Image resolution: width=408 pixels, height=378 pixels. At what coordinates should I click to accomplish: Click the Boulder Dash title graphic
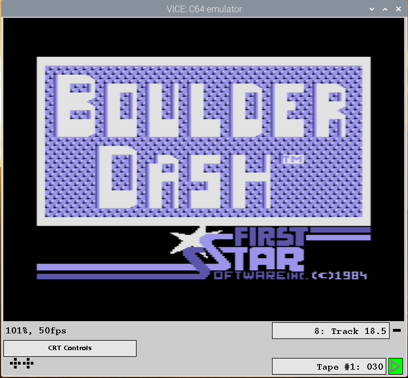click(204, 142)
